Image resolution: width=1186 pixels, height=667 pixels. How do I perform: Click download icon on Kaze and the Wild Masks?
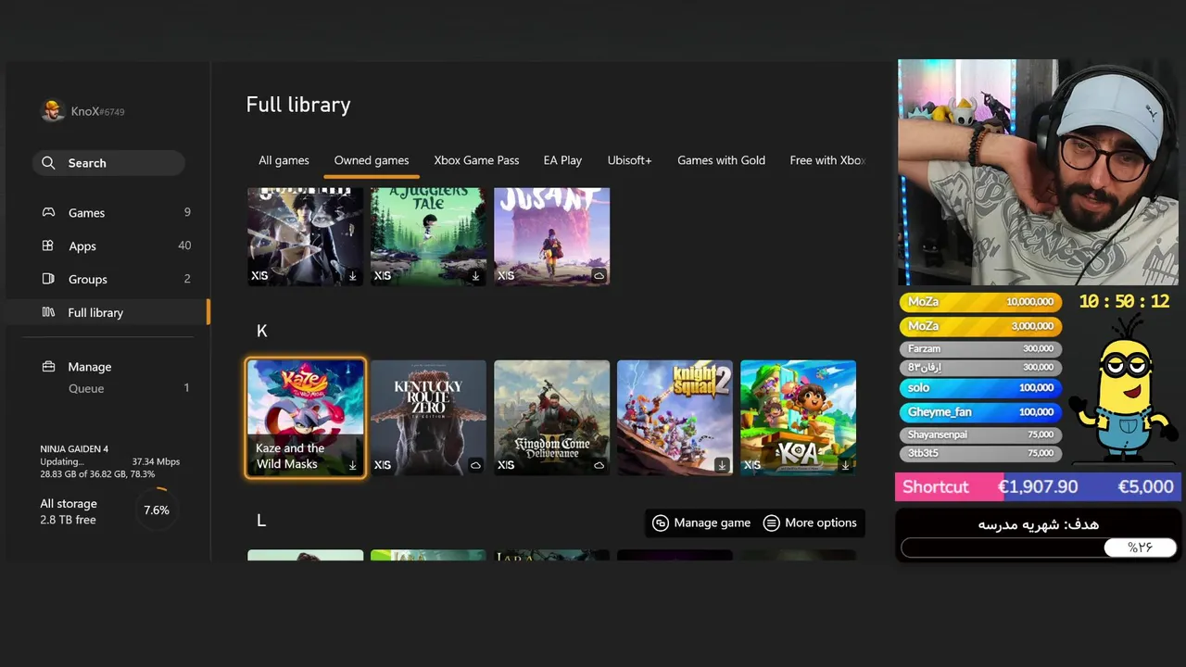(352, 465)
